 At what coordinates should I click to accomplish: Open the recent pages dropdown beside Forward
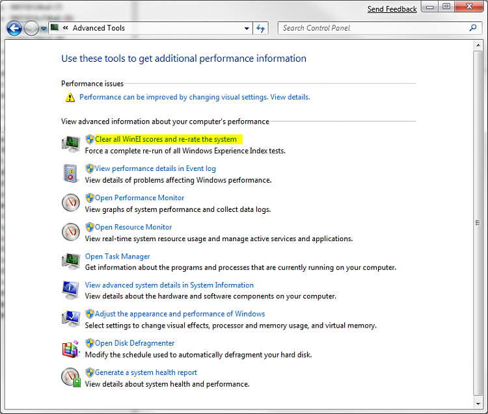(x=44, y=29)
